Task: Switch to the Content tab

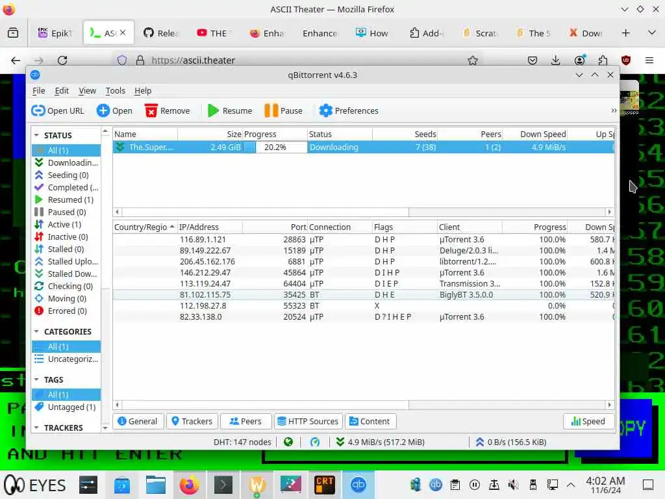Action: 370,421
